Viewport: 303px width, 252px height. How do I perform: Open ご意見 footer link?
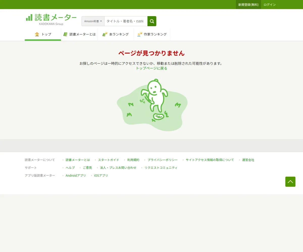(87, 168)
